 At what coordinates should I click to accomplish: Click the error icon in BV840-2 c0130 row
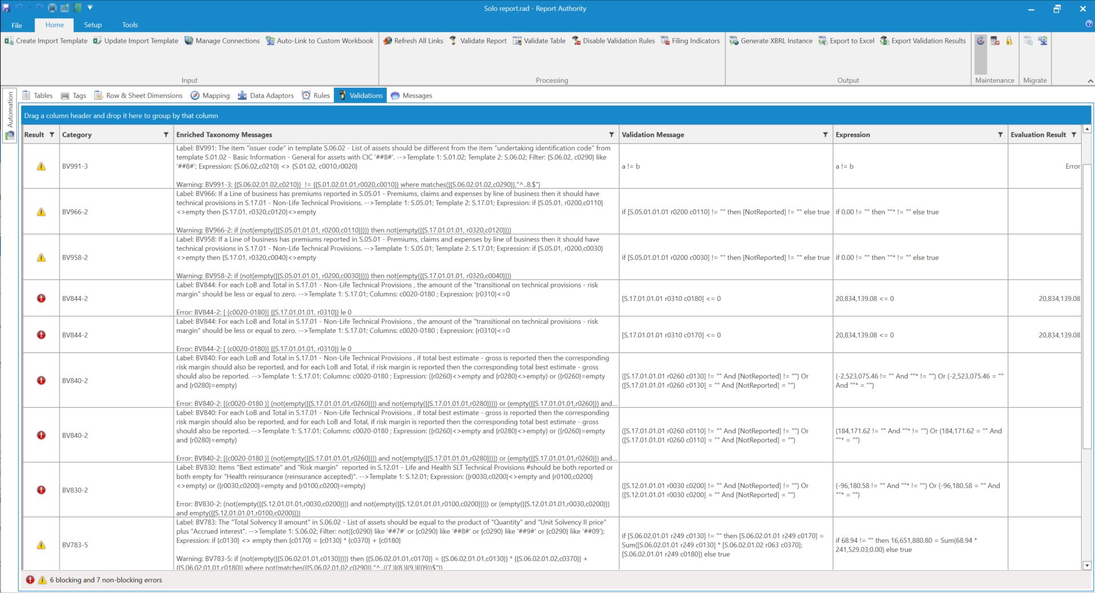point(41,380)
